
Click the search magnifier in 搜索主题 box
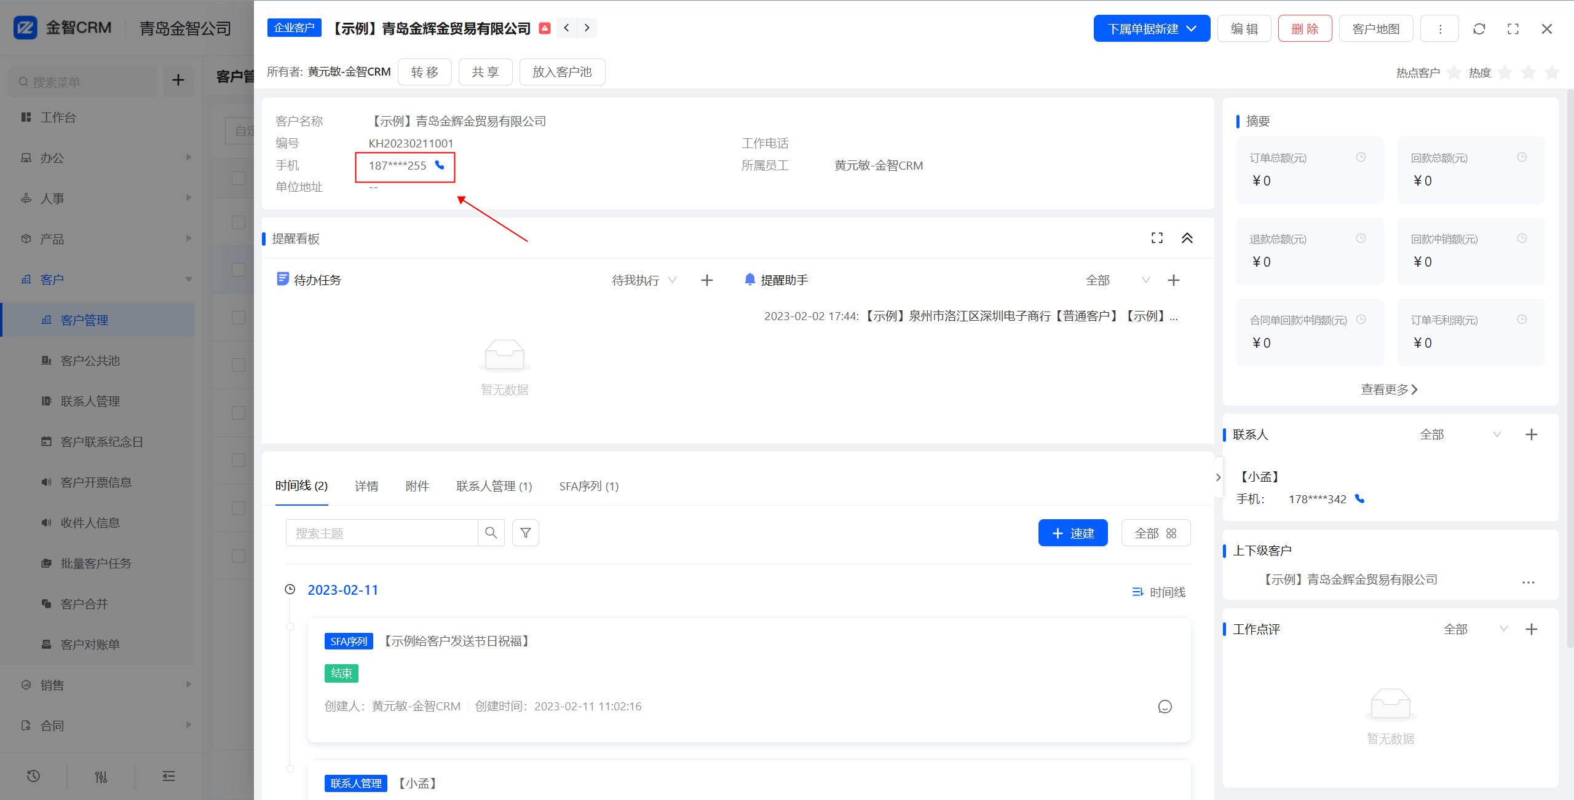(x=491, y=533)
